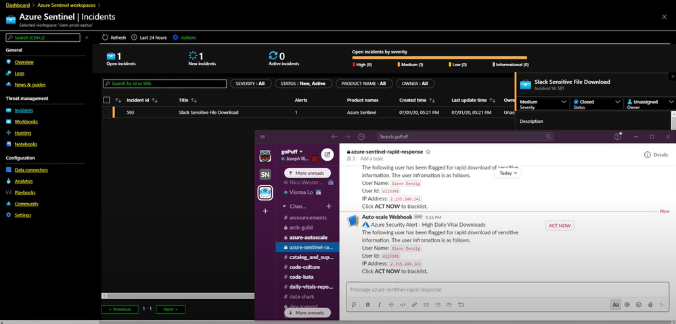
Task: Toggle bold formatting in Slack composer
Action: (x=367, y=304)
